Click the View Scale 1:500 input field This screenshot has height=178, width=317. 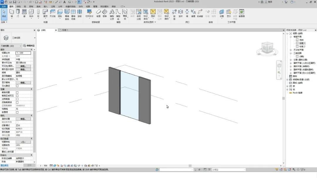click(23, 53)
